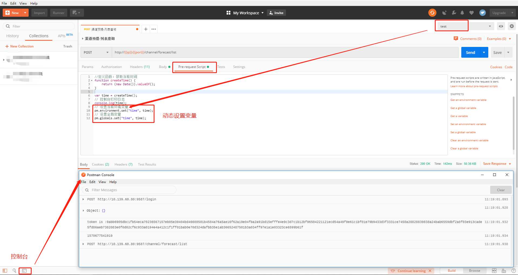
Task: Open the Pre-request Script tab
Action: [194, 67]
